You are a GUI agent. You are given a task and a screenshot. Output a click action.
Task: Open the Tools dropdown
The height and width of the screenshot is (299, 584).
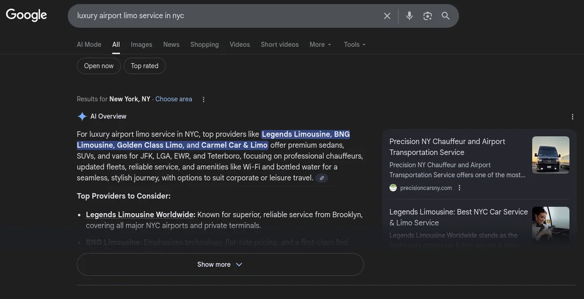pos(354,44)
